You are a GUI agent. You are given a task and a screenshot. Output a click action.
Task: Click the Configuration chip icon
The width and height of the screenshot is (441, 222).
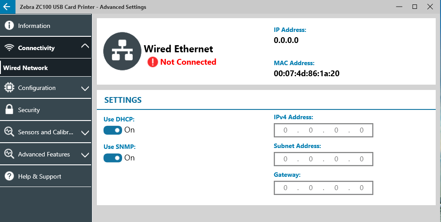tap(9, 88)
